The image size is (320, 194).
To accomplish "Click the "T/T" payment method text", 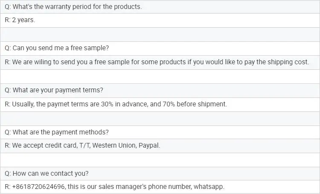I will point(84,145).
